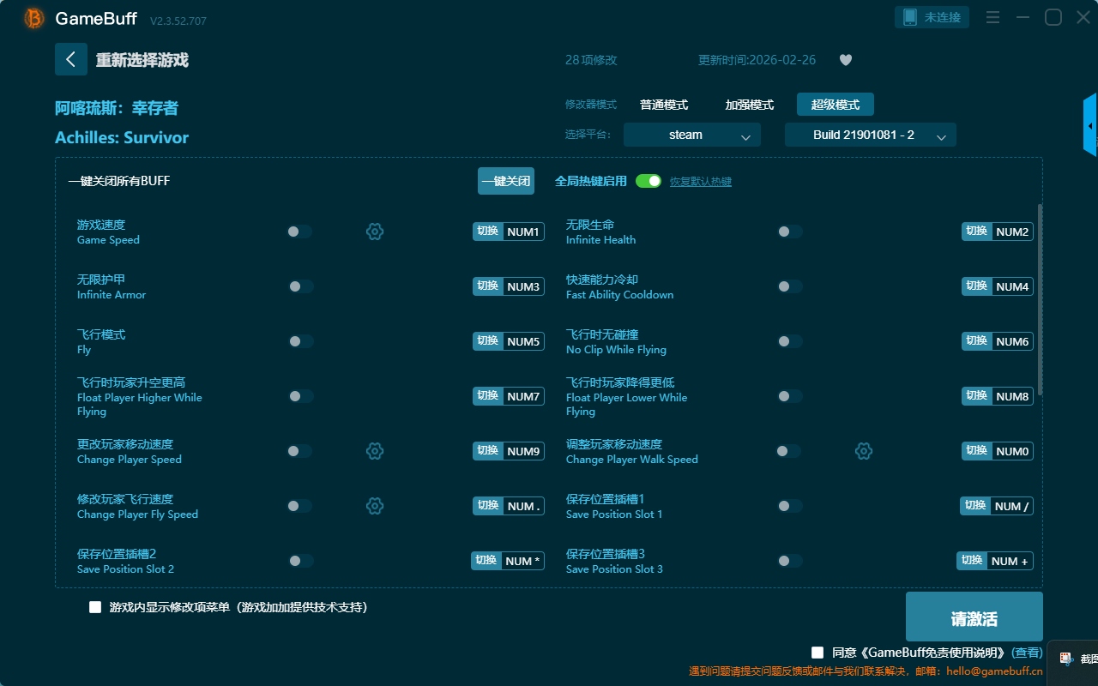Image resolution: width=1098 pixels, height=686 pixels.
Task: Click the hamburger menu icon
Action: (x=992, y=17)
